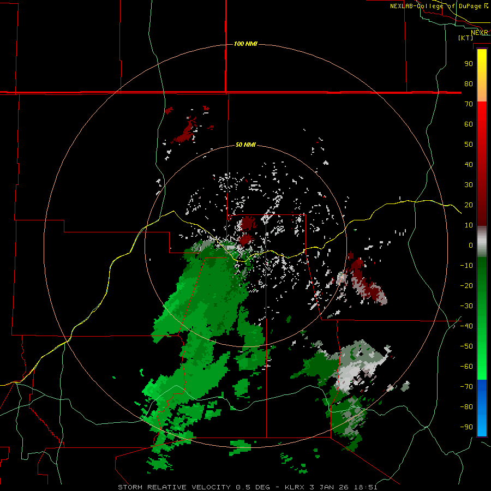
Task: Select the 0 knot scale label
Action: (x=471, y=245)
